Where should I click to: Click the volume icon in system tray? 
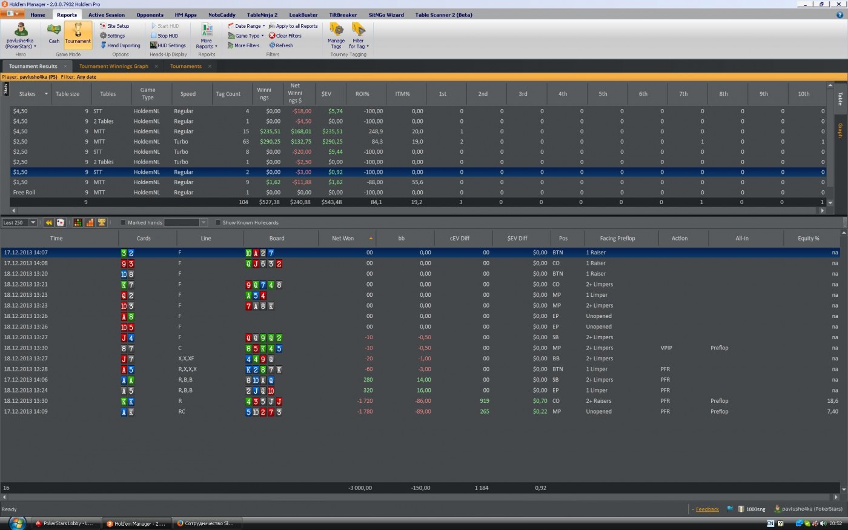tap(822, 523)
